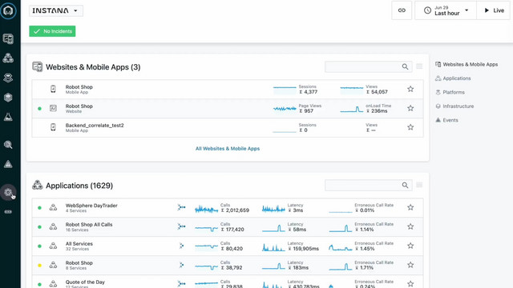
Task: Click Latency value 159,905ms
Action: (x=305, y=249)
